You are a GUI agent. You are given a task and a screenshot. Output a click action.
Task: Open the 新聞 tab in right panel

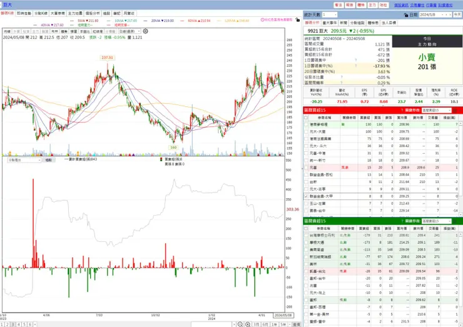pyautogui.click(x=343, y=23)
